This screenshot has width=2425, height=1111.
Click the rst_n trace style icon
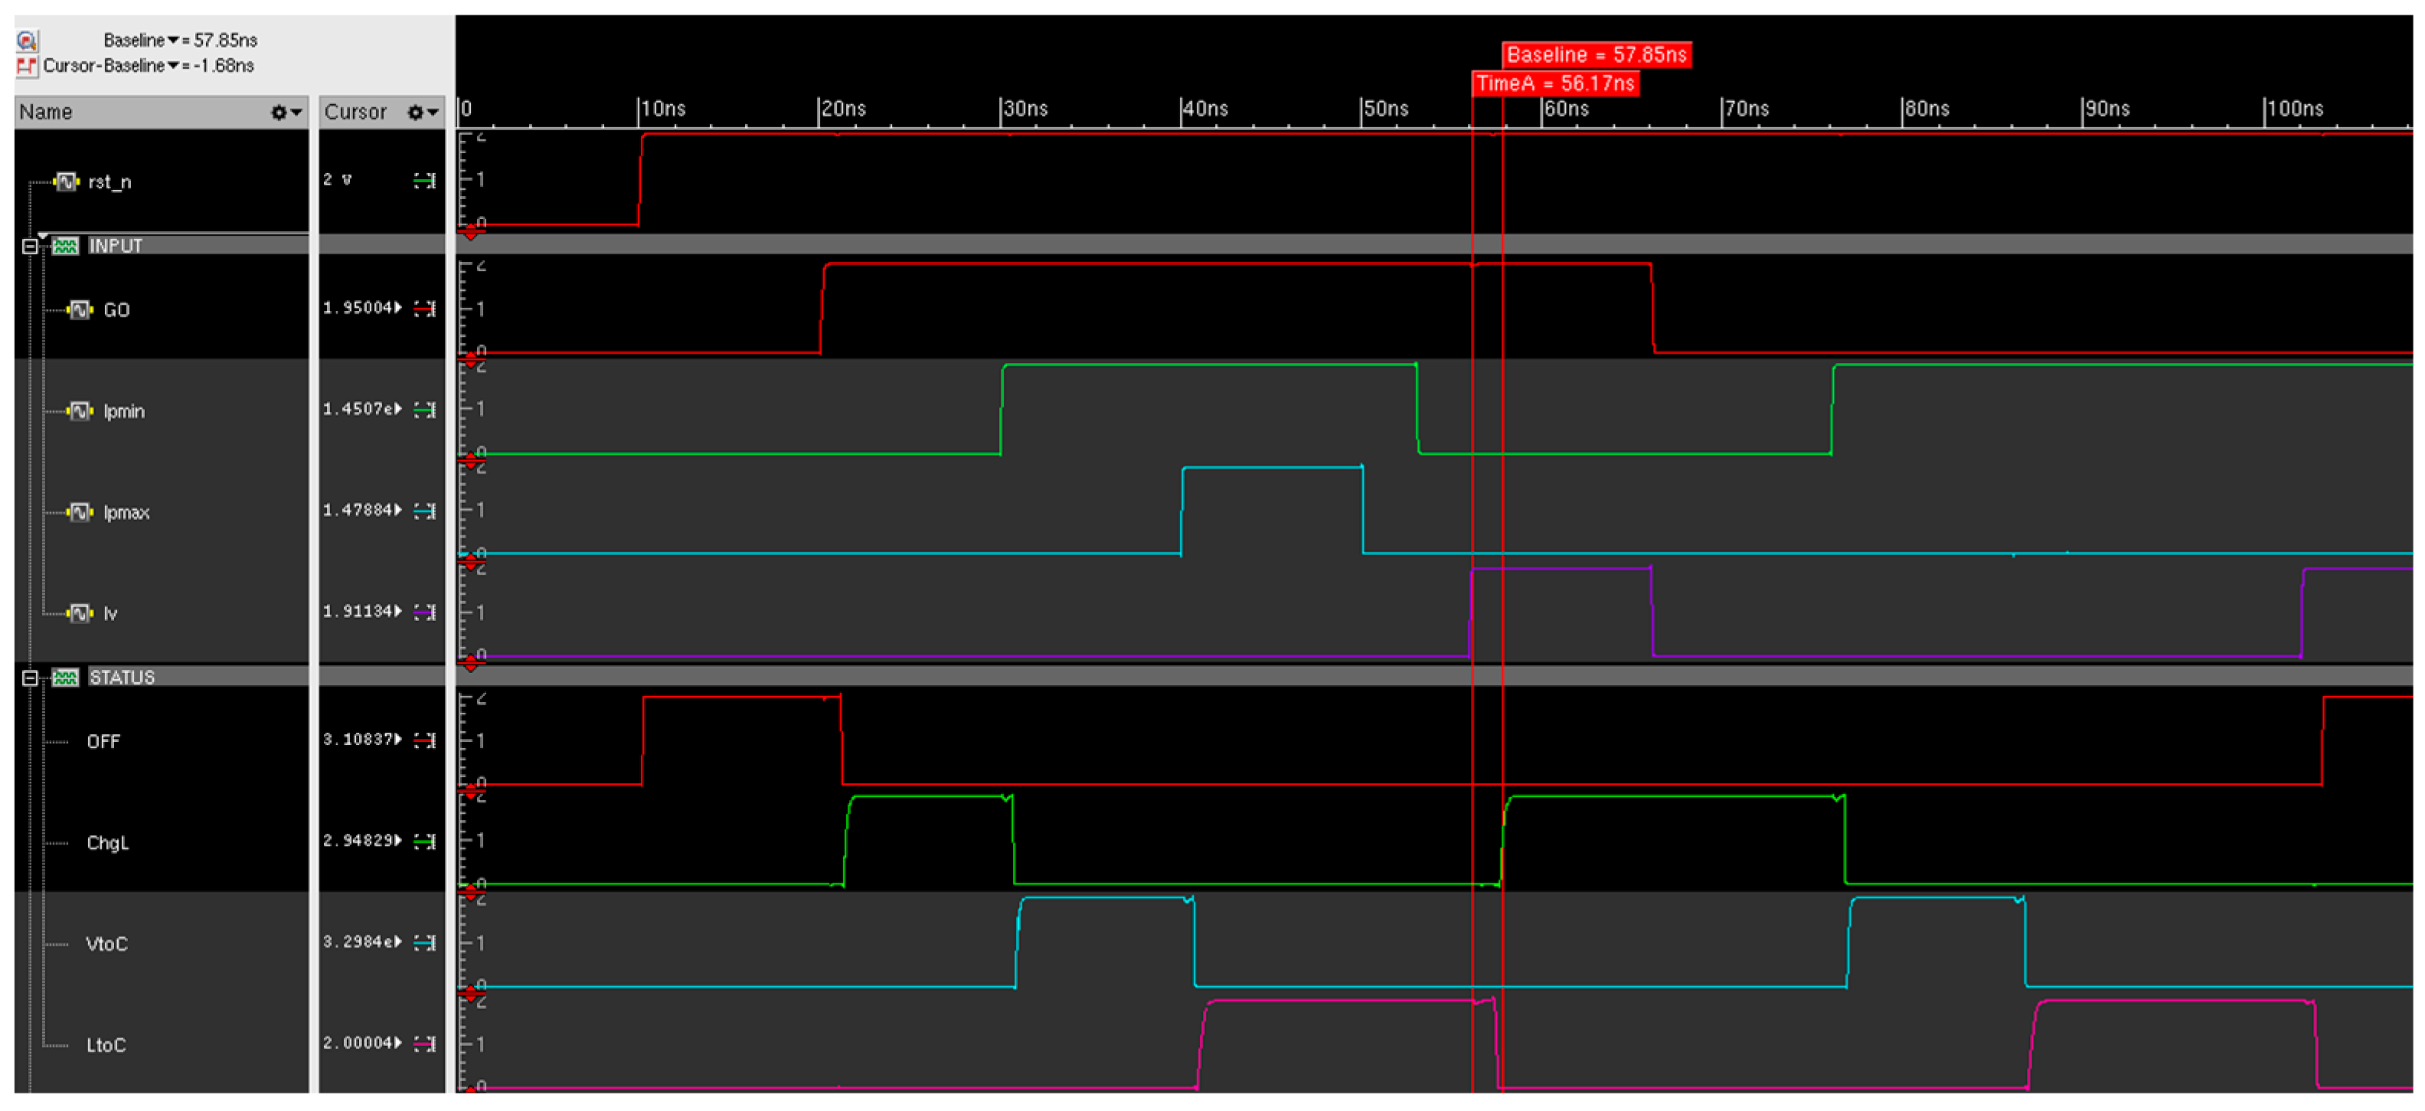click(424, 180)
